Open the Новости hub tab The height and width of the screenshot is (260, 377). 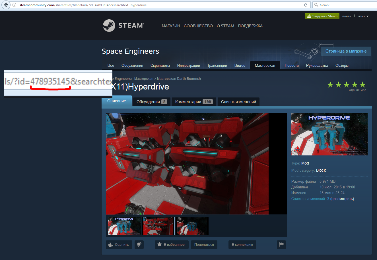pos(292,65)
